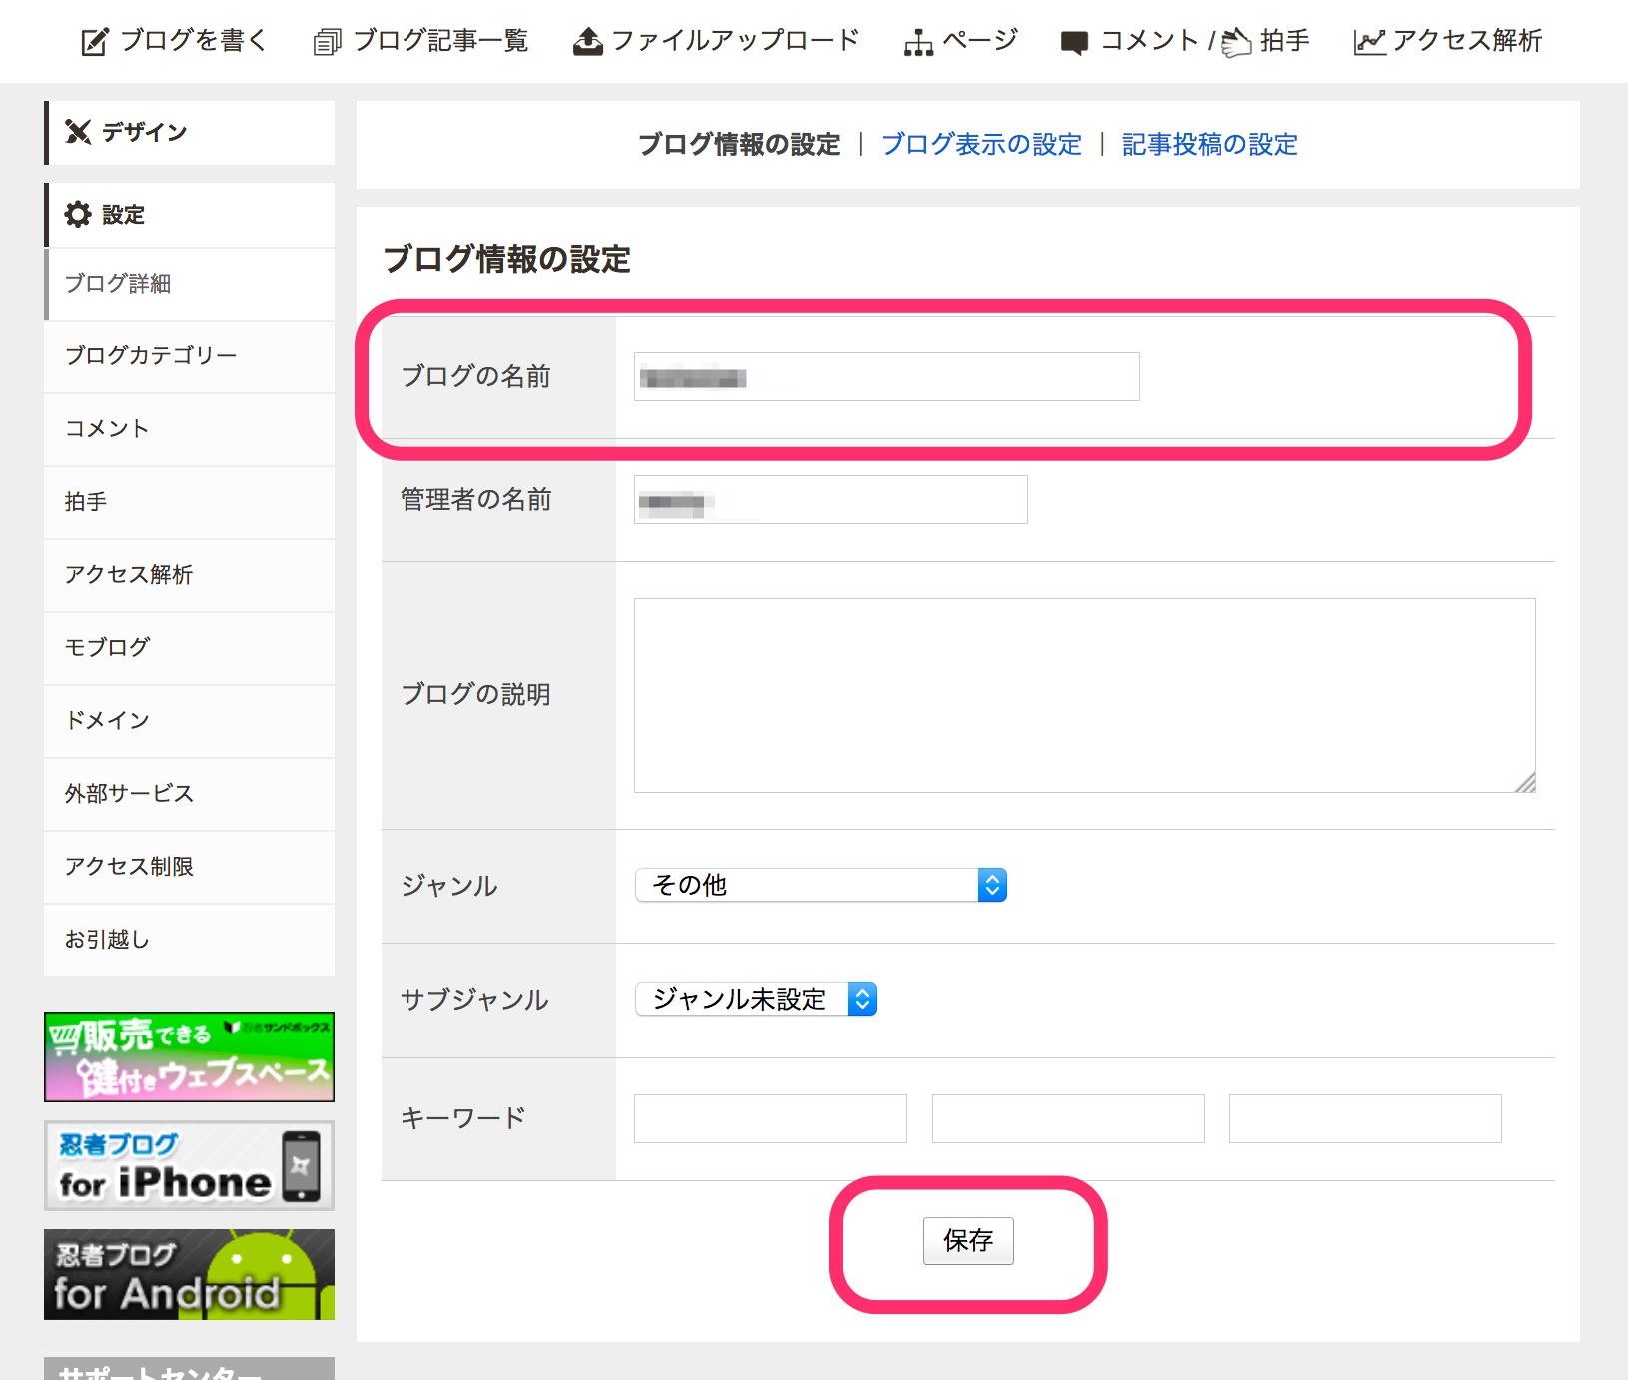The image size is (1628, 1380).
Task: Switch to ブログ表示の設定 tab
Action: 981,144
